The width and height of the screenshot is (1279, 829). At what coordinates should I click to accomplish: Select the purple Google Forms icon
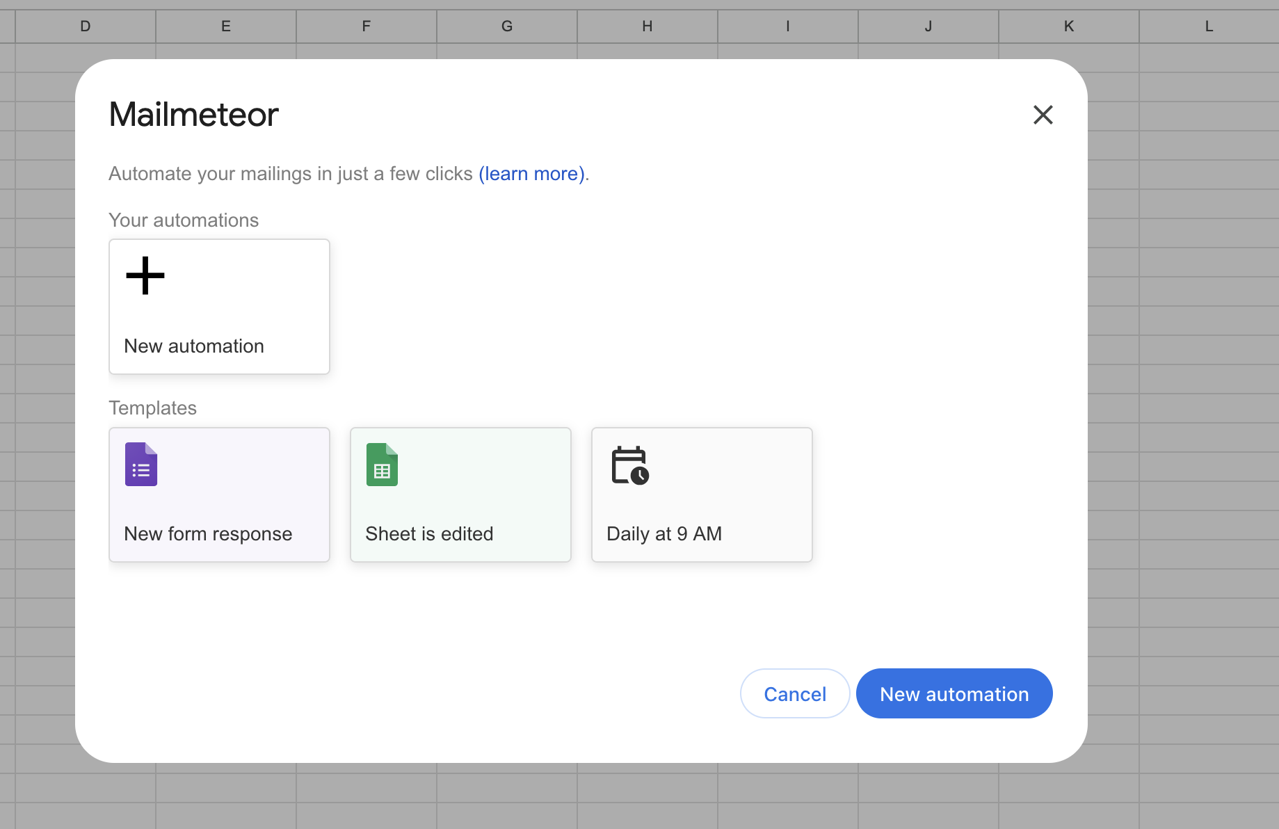click(x=141, y=464)
